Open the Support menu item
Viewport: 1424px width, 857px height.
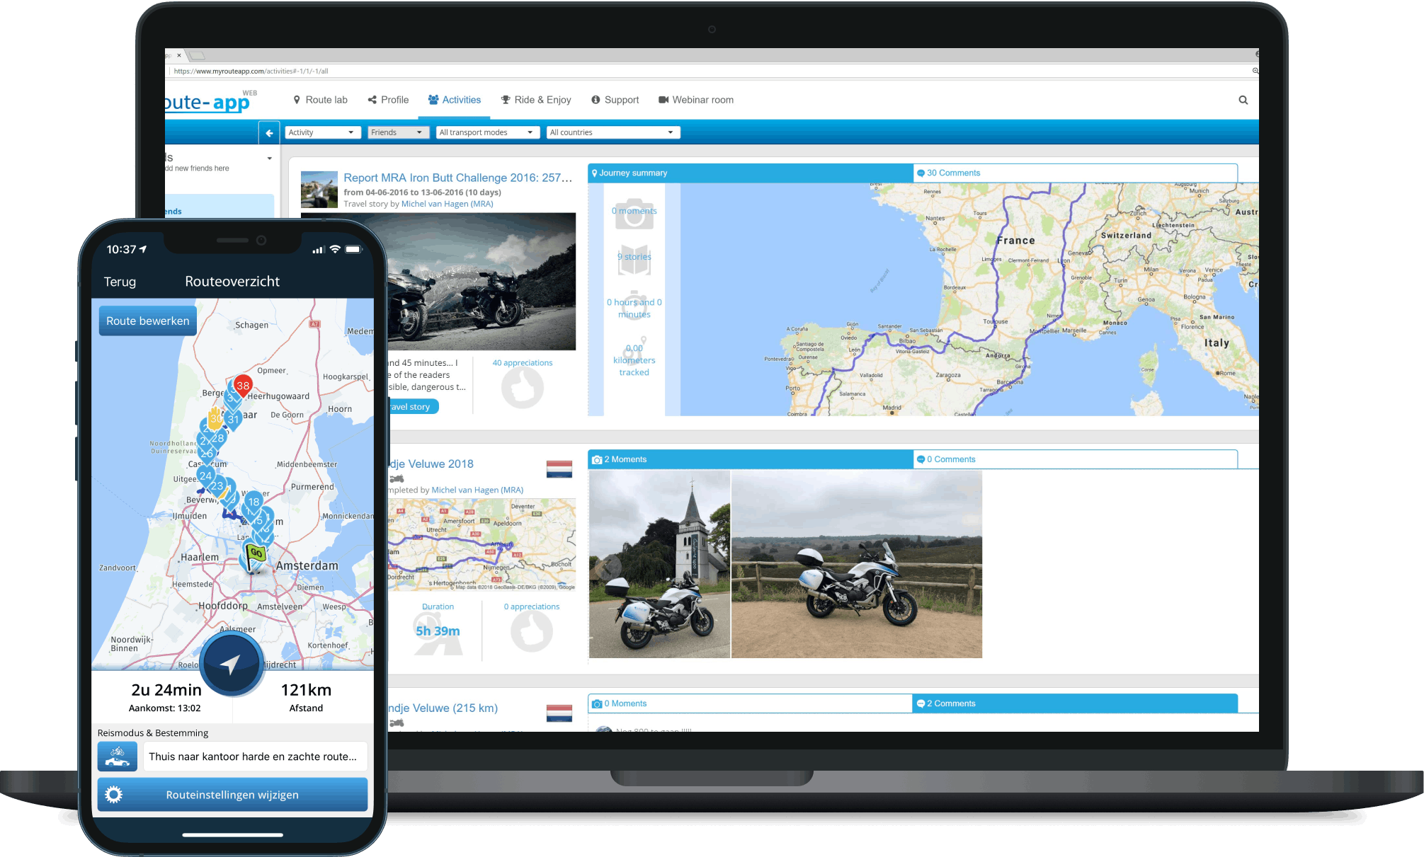[x=615, y=100]
